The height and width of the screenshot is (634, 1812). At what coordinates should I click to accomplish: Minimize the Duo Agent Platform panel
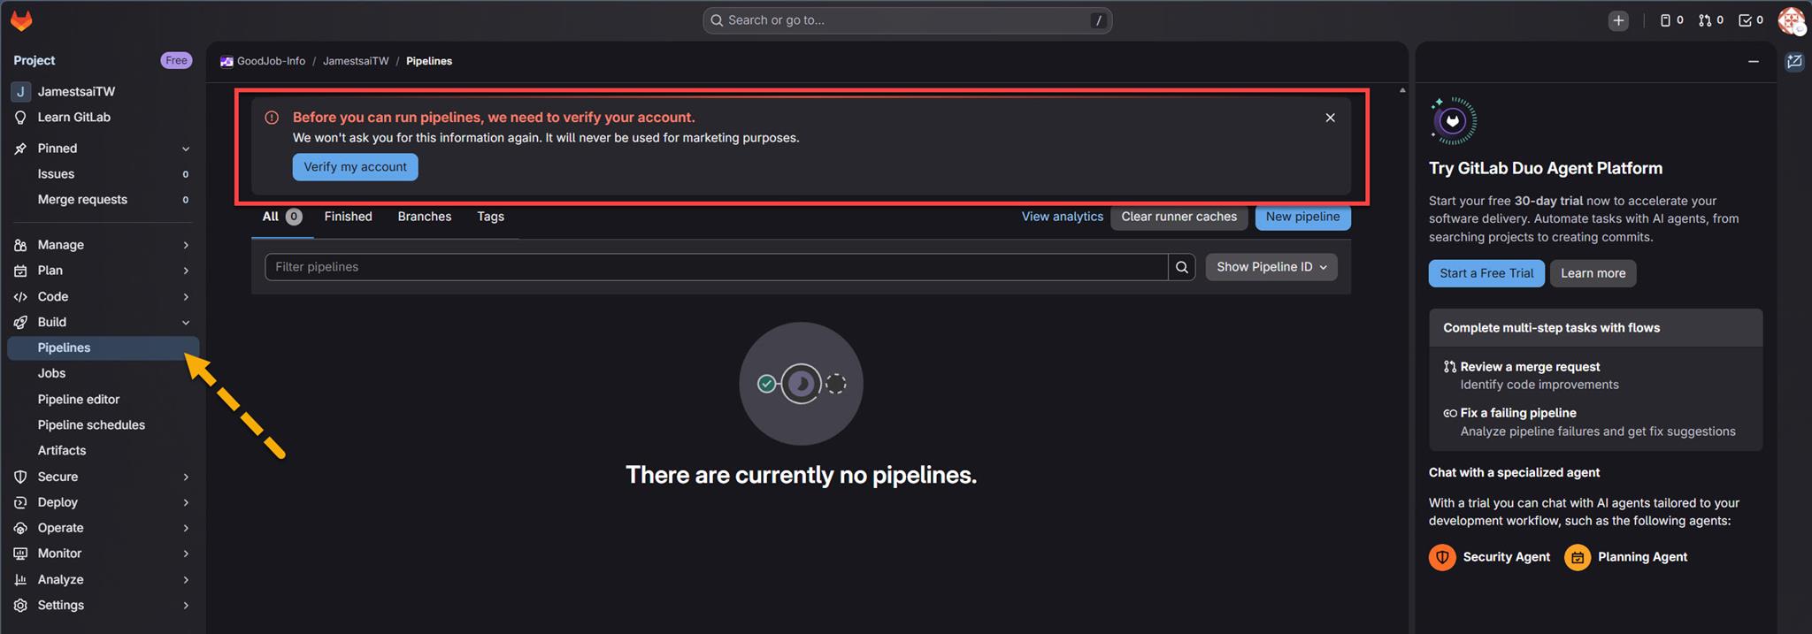click(x=1753, y=62)
